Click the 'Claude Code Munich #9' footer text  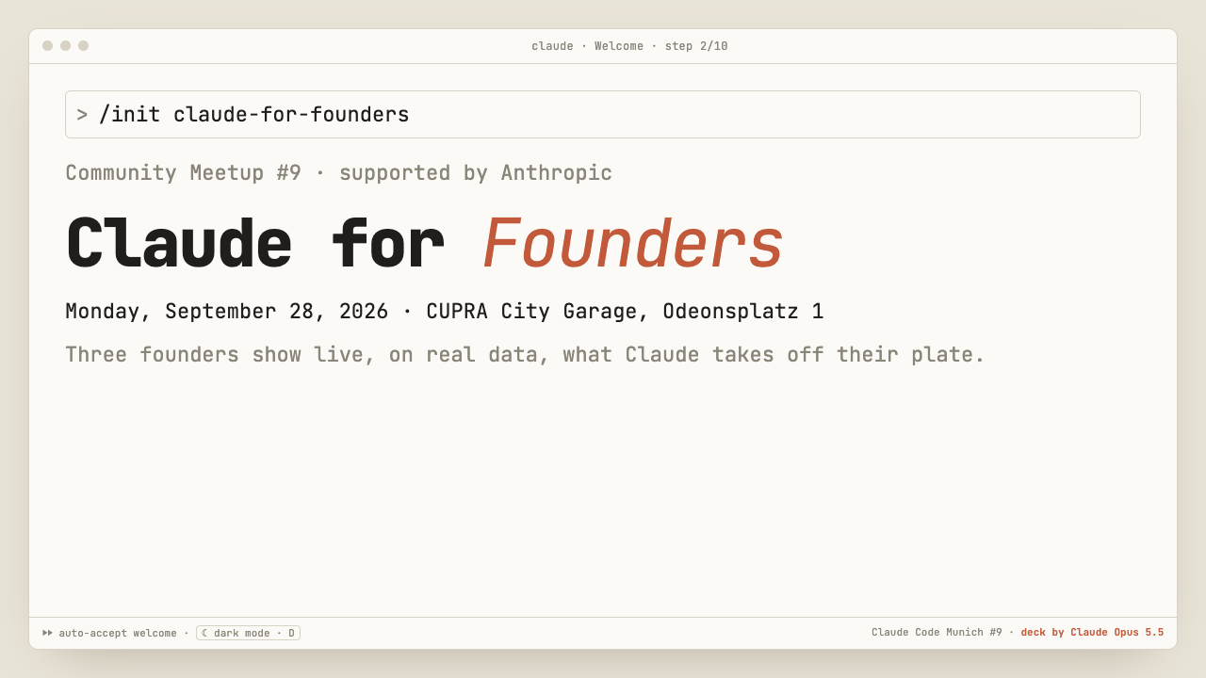coord(937,633)
